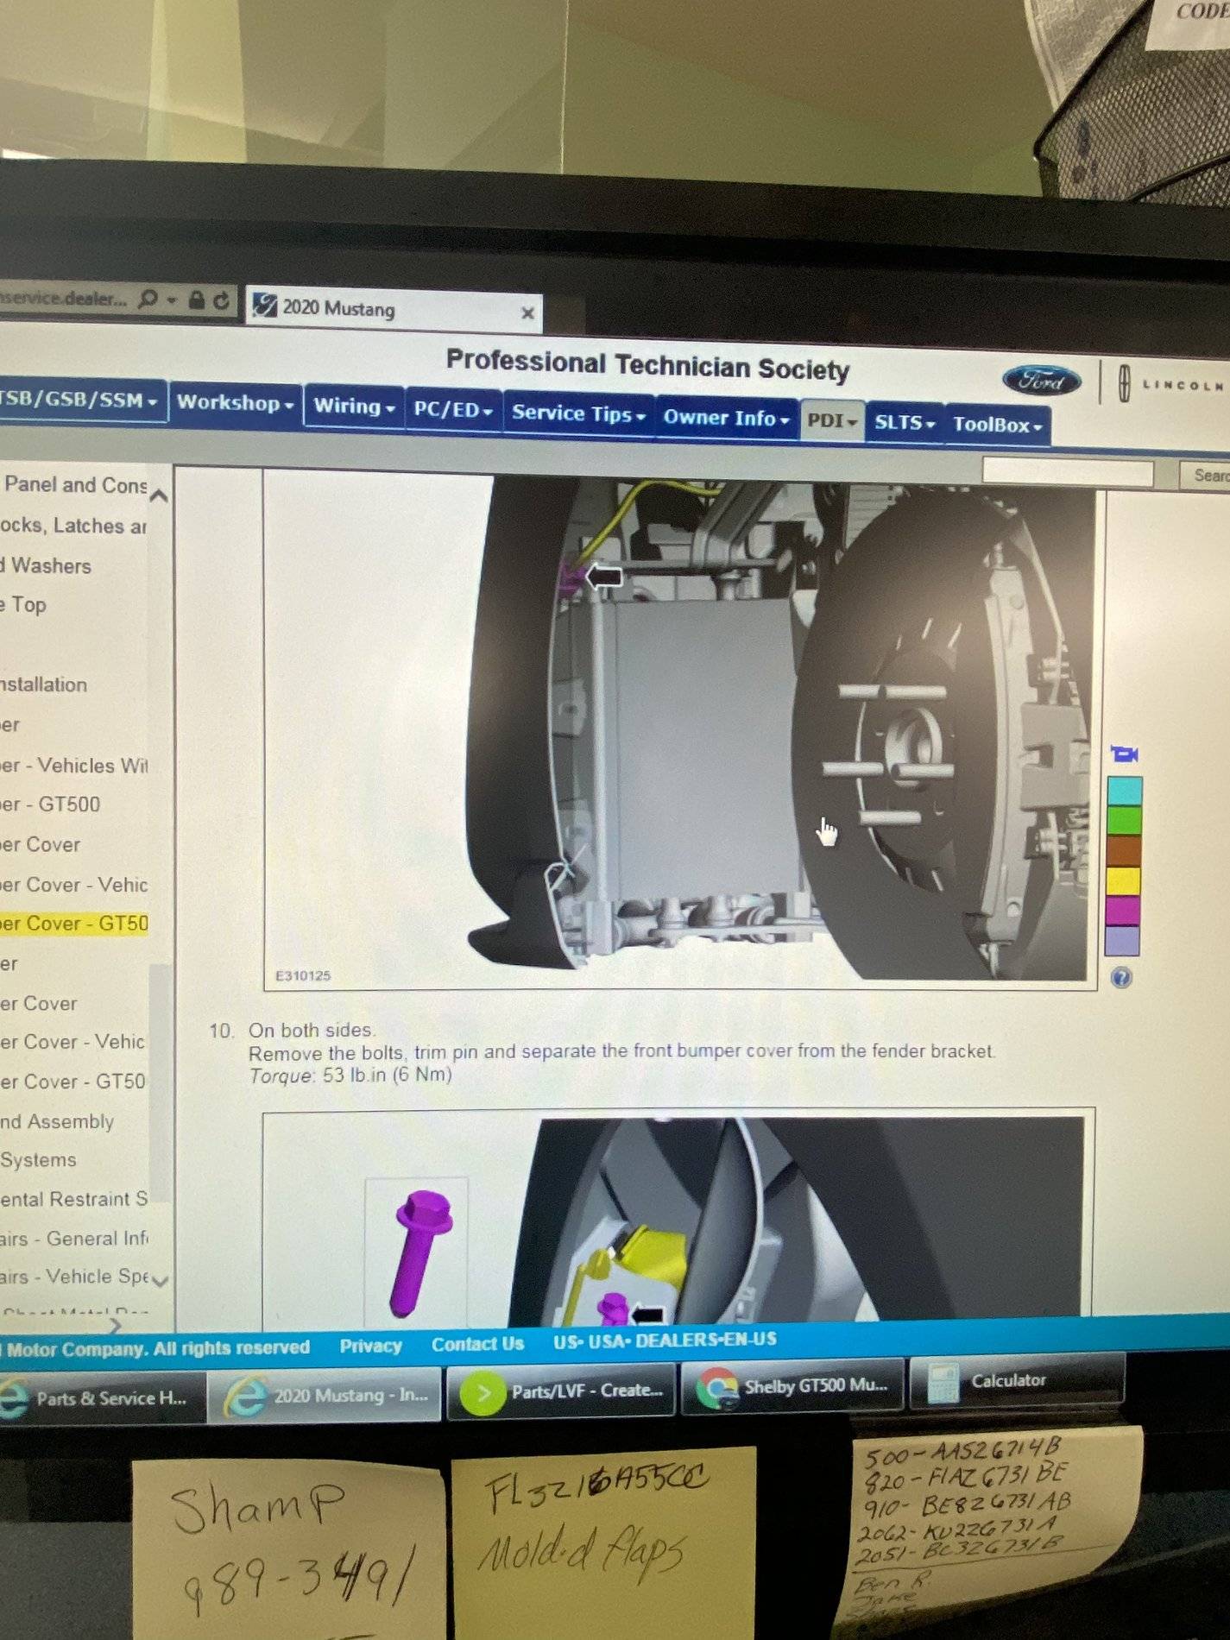Click the Ford oval logo
Image resolution: width=1230 pixels, height=1640 pixels.
[1042, 381]
